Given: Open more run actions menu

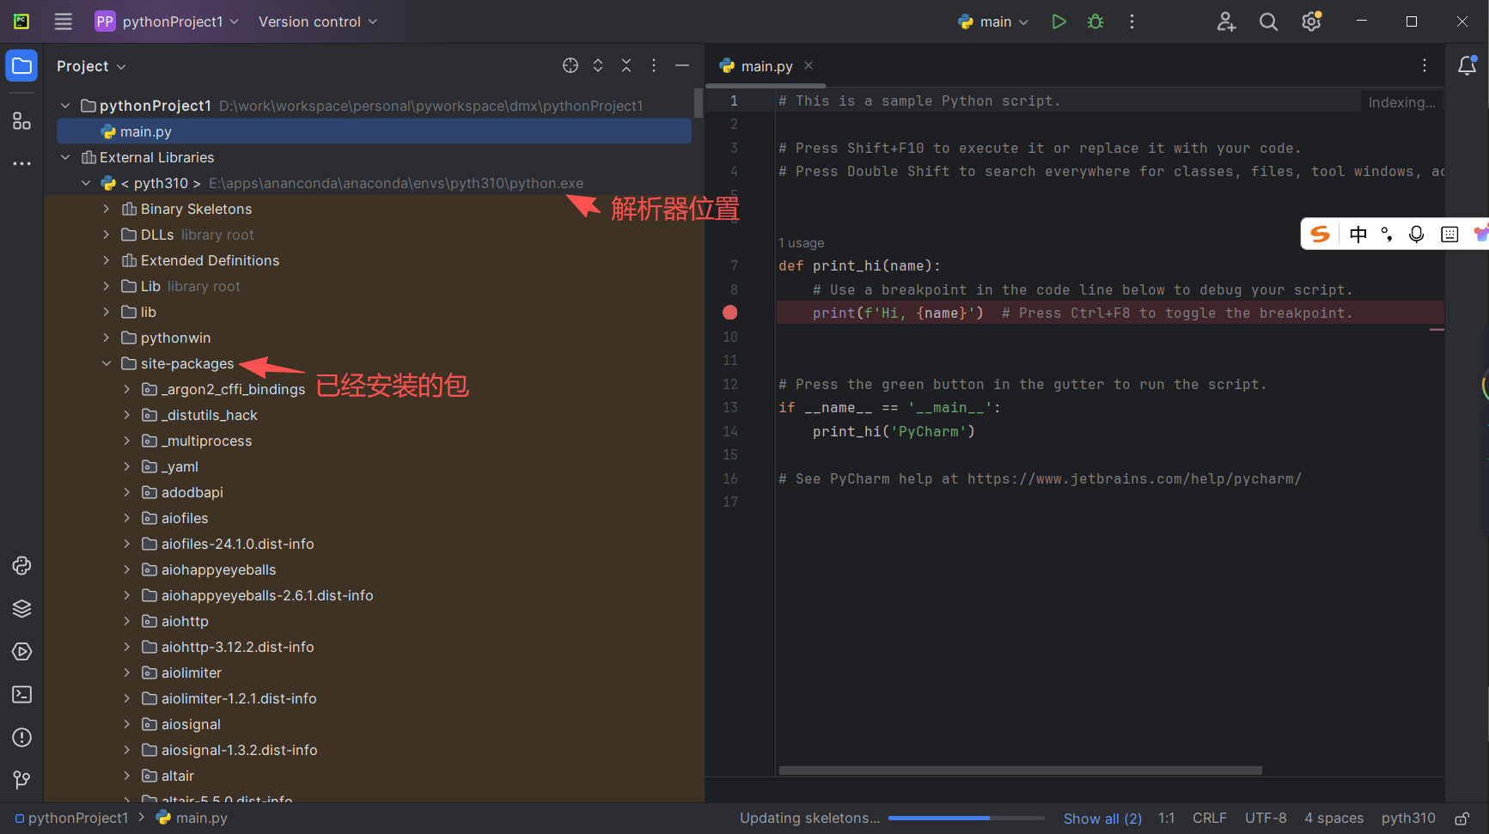Looking at the screenshot, I should [1132, 21].
